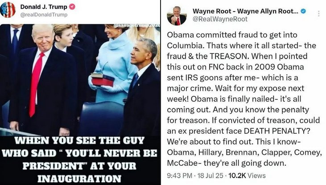The width and height of the screenshot is (326, 185).
Task: Click the WHEN YOU SEE THE GUY caption line
Action: 79,140
